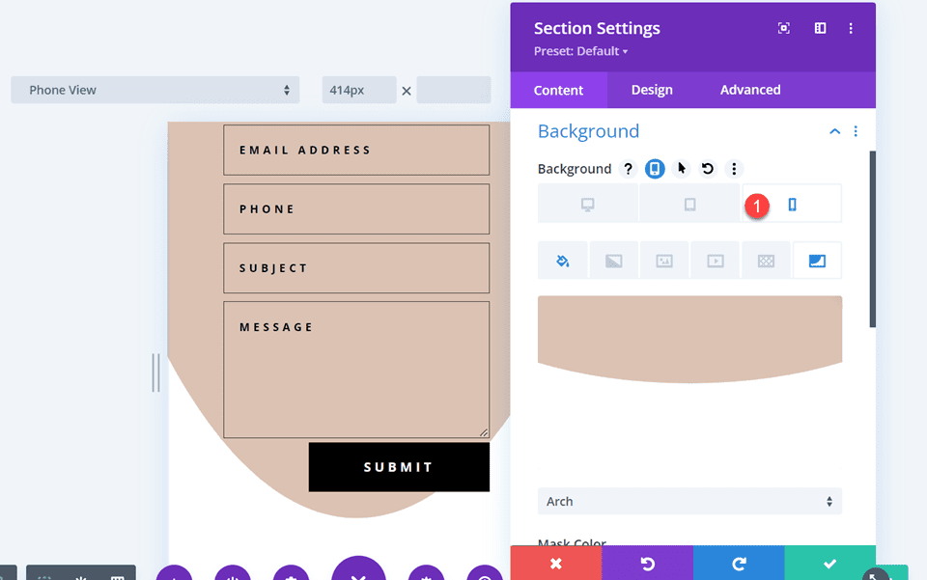This screenshot has width=927, height=580.
Task: Click the expand modal icon in Section Settings header
Action: (x=783, y=28)
